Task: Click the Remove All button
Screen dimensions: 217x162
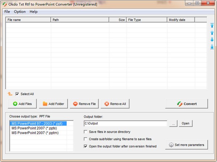Action: pyautogui.click(x=115, y=104)
